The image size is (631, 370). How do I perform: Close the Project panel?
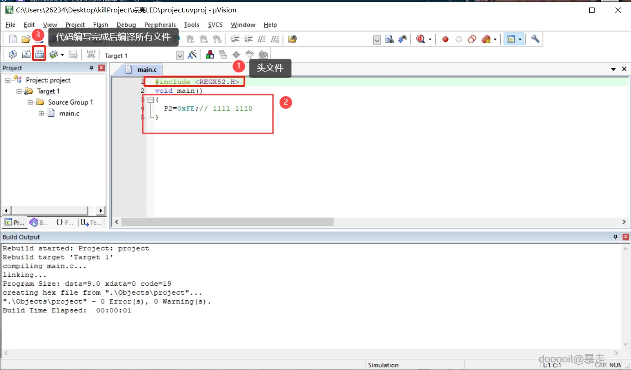(101, 68)
